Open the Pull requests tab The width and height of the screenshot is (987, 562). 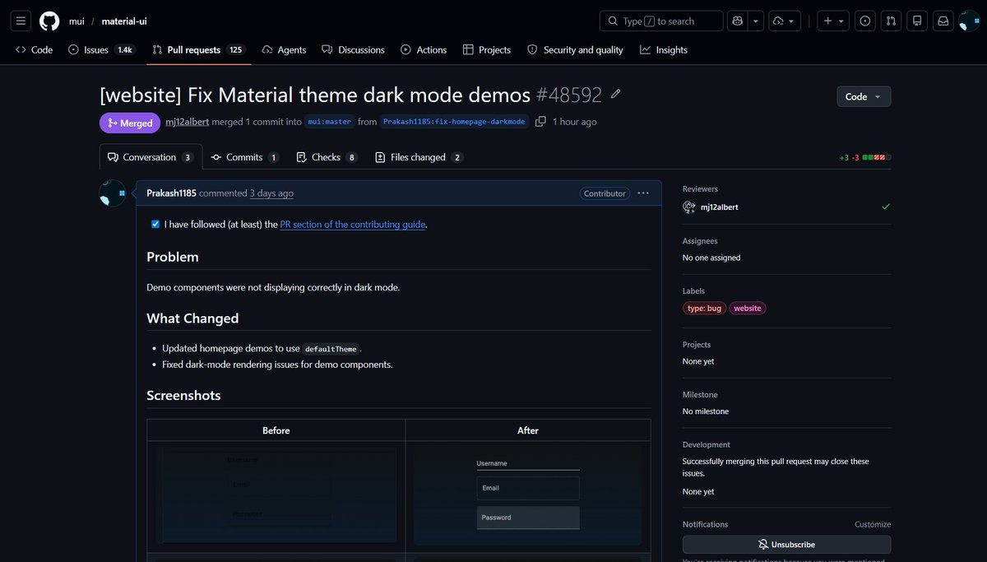198,50
